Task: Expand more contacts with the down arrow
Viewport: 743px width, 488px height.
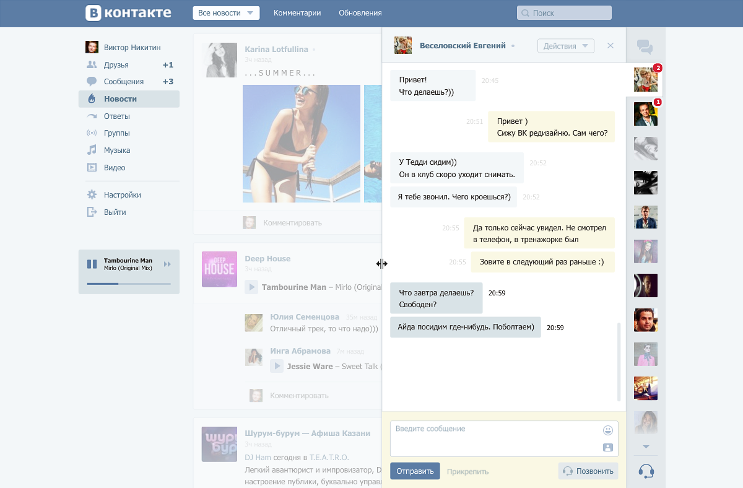Action: click(x=646, y=447)
